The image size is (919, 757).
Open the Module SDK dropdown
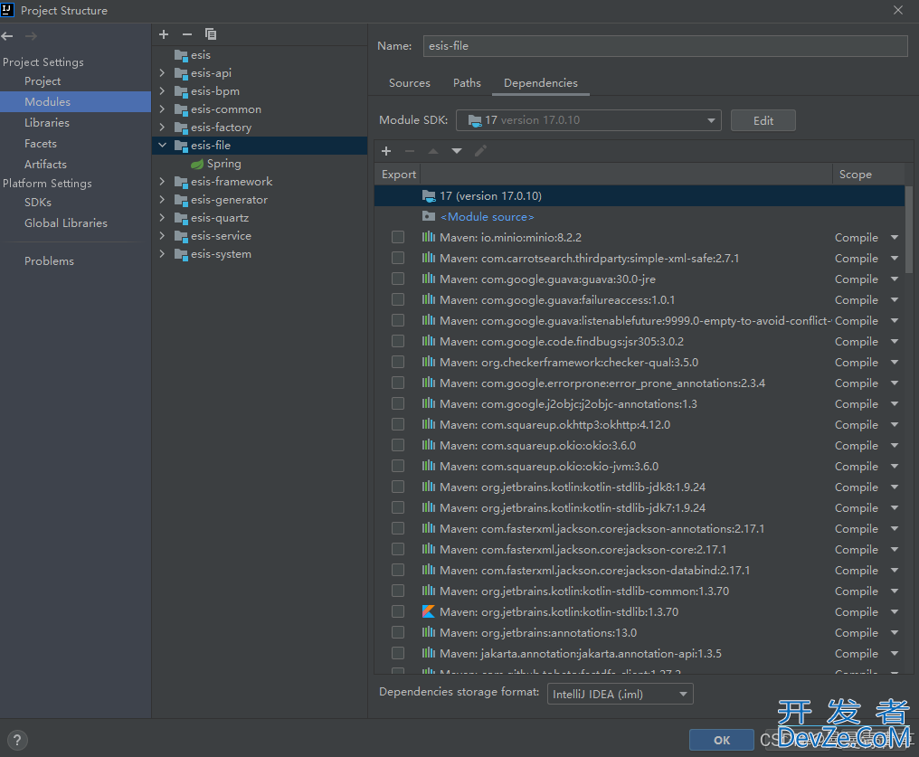coord(589,120)
